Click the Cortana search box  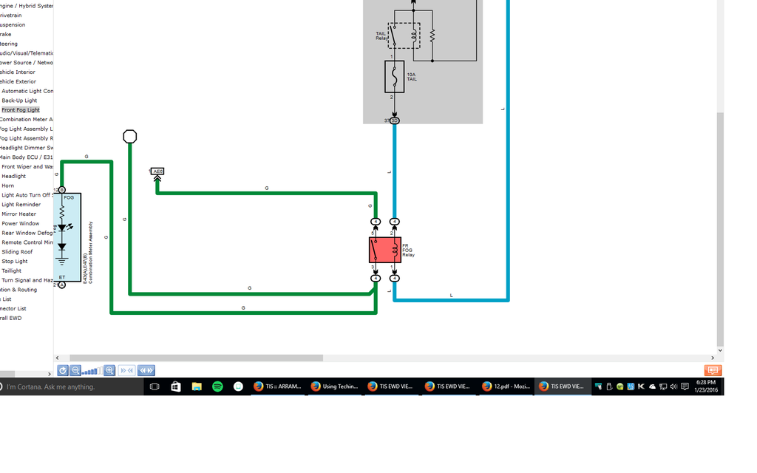click(x=72, y=387)
